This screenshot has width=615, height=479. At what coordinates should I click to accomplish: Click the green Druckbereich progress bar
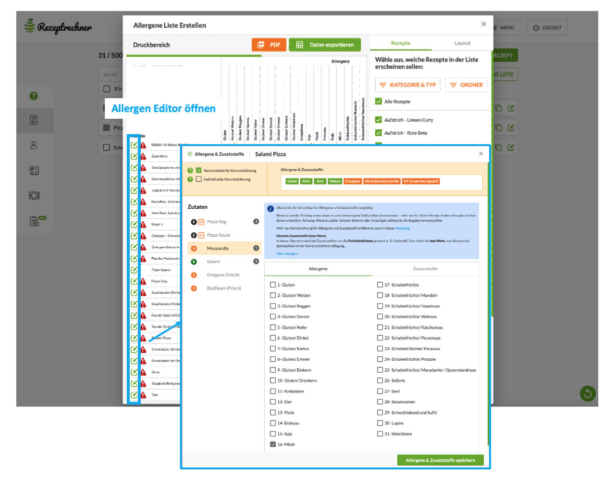point(192,55)
